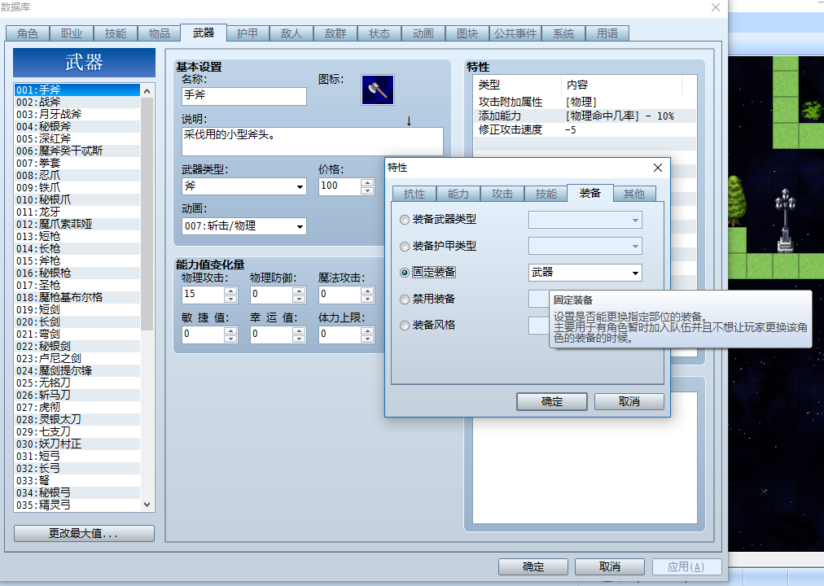Click 确定 at the database window bottom

[x=533, y=567]
